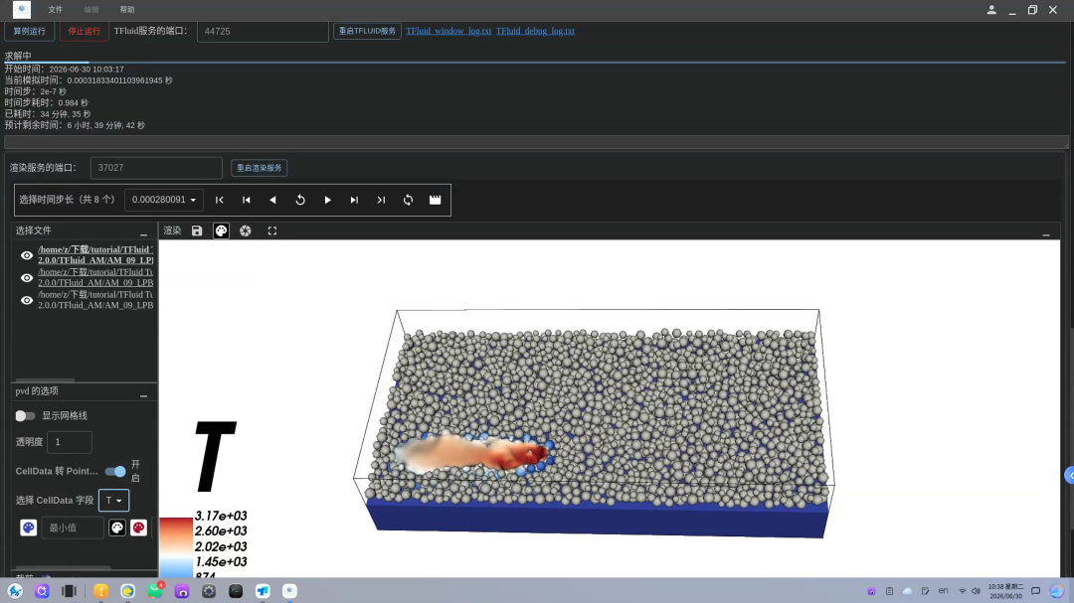Click black-and-white palette icon after 最小值

click(117, 528)
